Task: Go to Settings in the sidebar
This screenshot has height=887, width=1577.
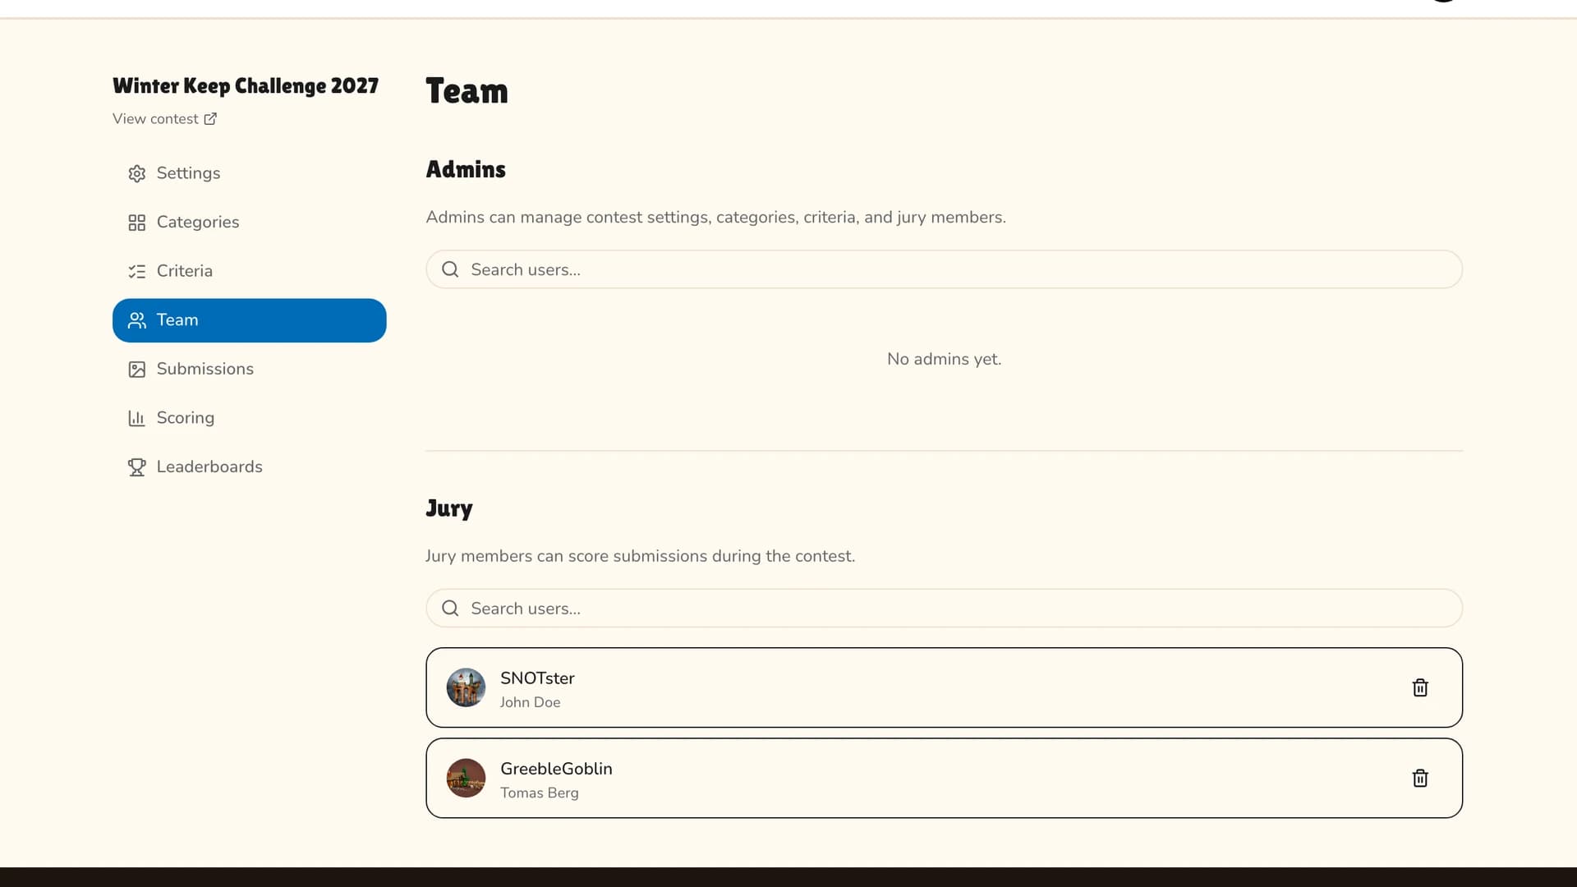Action: 249,173
